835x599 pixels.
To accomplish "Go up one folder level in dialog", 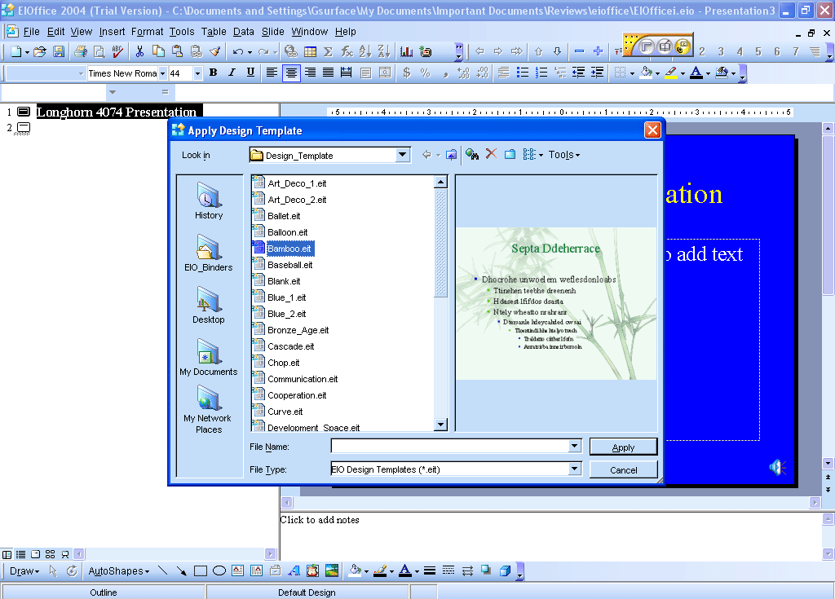I will [x=451, y=155].
